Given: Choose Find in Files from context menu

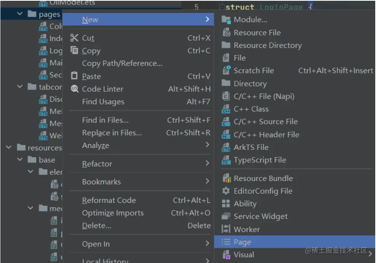Looking at the screenshot, I should pos(105,120).
